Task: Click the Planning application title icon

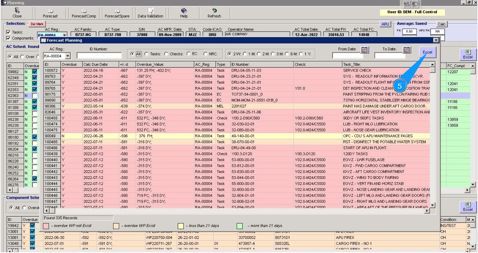Action: [x=3, y=3]
